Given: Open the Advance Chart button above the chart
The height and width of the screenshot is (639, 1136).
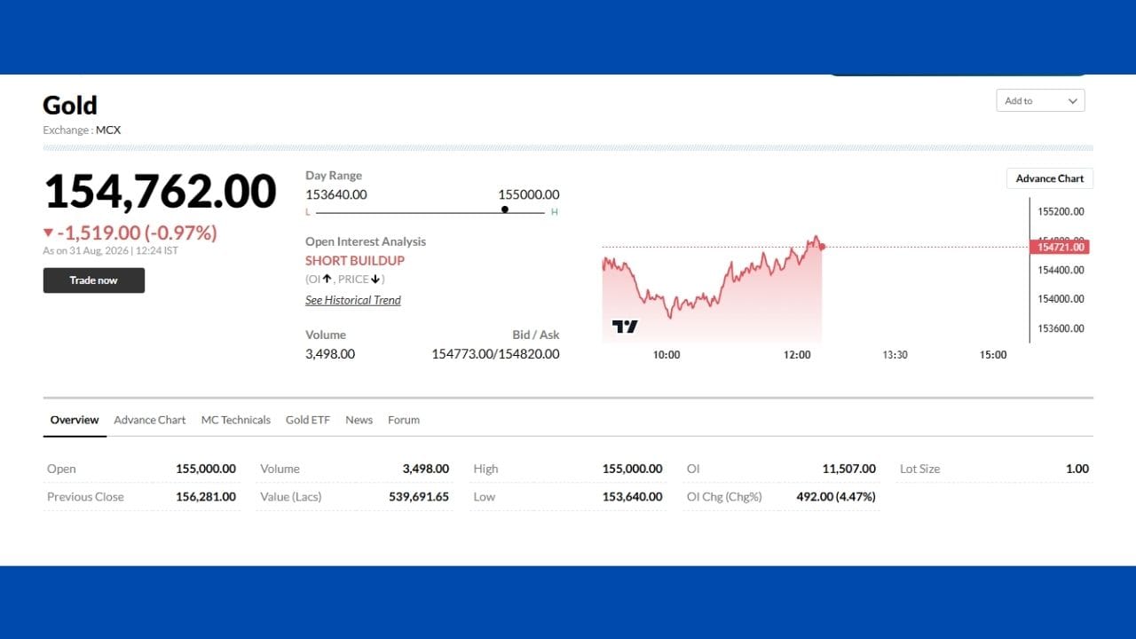Looking at the screenshot, I should point(1050,178).
